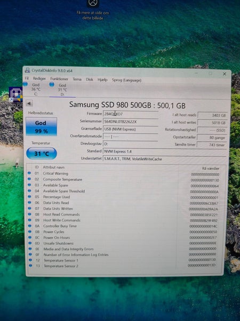This screenshot has width=240, height=321.
Task: Open the Sprog (Language) menu
Action: click(x=126, y=80)
